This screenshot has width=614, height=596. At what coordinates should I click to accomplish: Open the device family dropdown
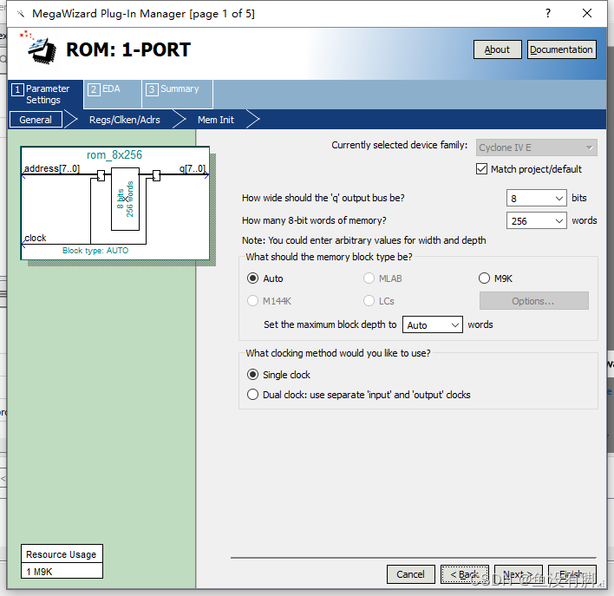[x=537, y=147]
